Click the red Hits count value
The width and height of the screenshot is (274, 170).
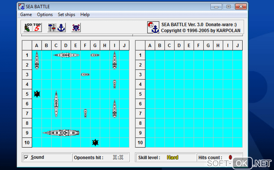coord(230,157)
